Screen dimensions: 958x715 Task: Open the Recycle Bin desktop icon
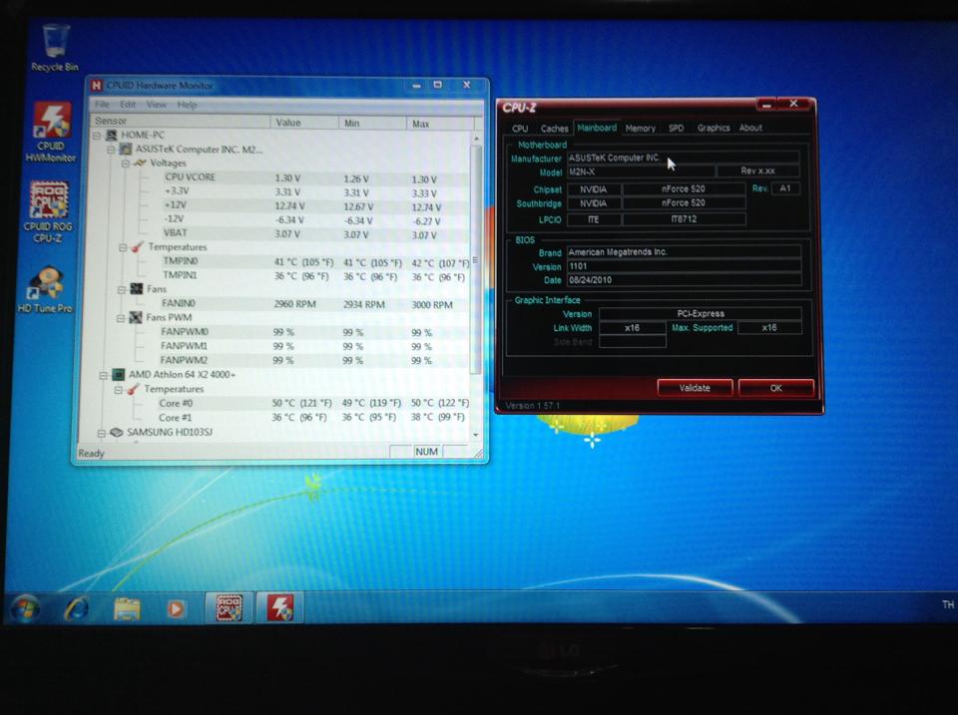55,47
